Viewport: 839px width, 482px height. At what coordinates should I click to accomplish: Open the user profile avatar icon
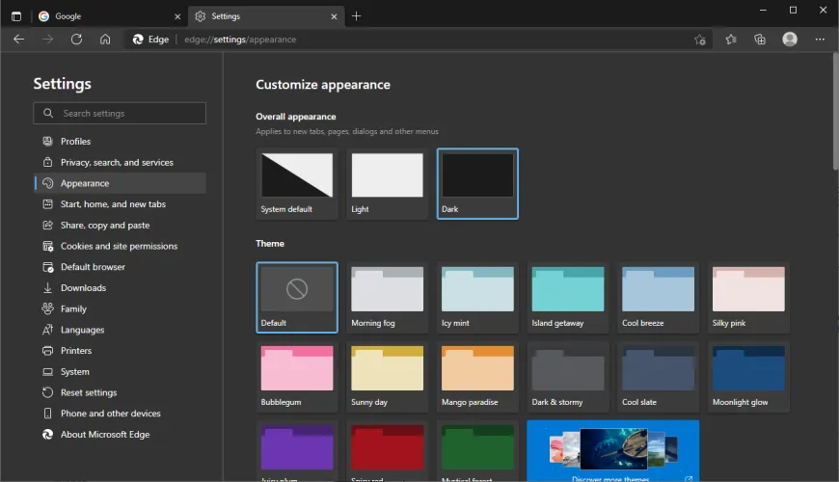[790, 40]
